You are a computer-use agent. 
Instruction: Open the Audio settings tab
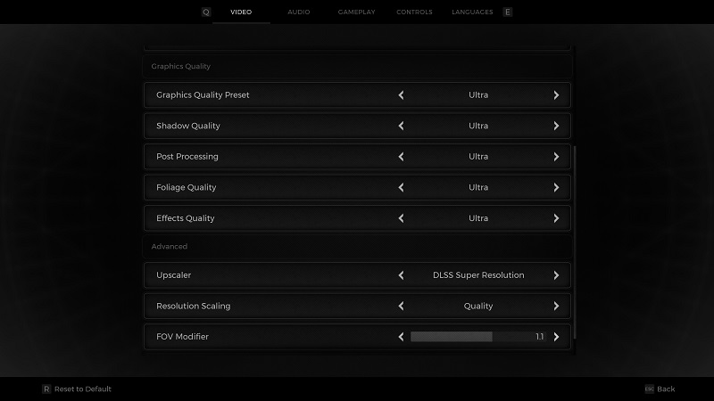tap(299, 12)
